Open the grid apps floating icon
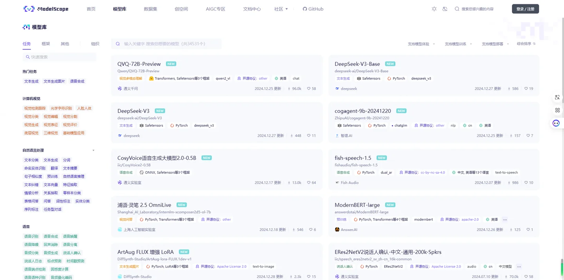The width and height of the screenshot is (564, 280). click(557, 110)
